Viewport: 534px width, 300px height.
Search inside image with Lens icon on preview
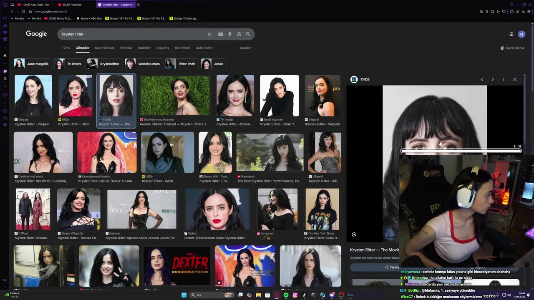[354, 235]
